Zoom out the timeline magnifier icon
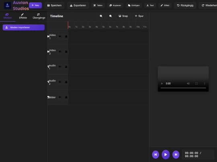The image size is (217, 162). [111, 16]
